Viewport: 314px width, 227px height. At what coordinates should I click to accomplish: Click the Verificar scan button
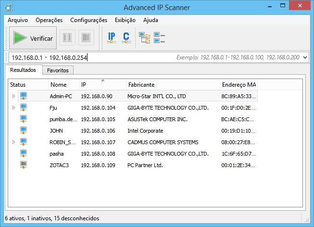pos(33,37)
